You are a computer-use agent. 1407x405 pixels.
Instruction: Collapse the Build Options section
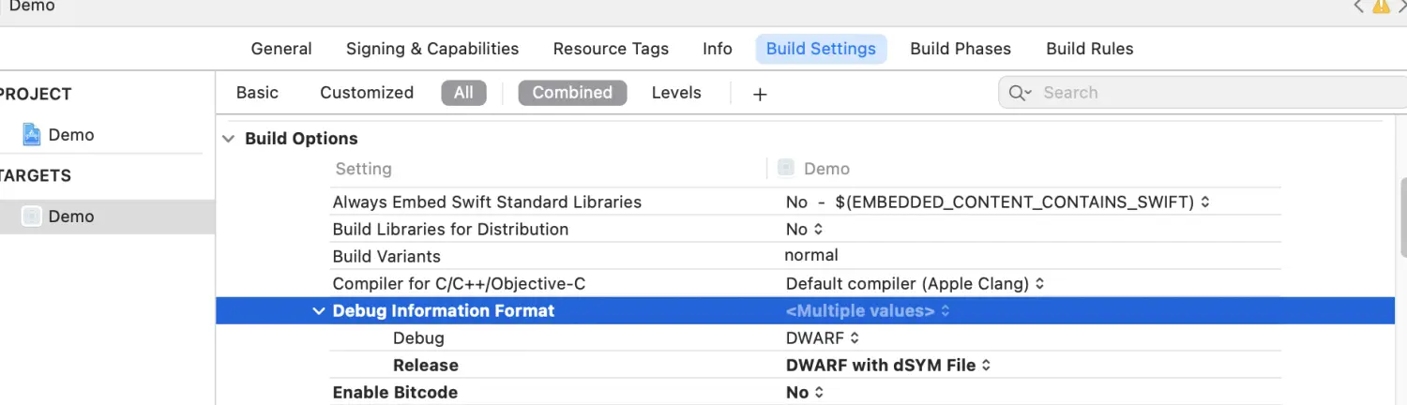click(x=228, y=139)
